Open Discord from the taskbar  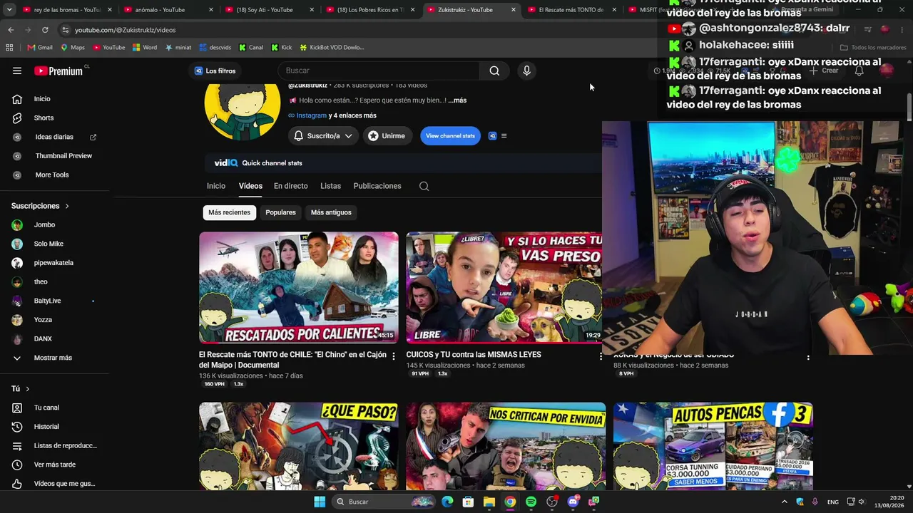tap(573, 502)
